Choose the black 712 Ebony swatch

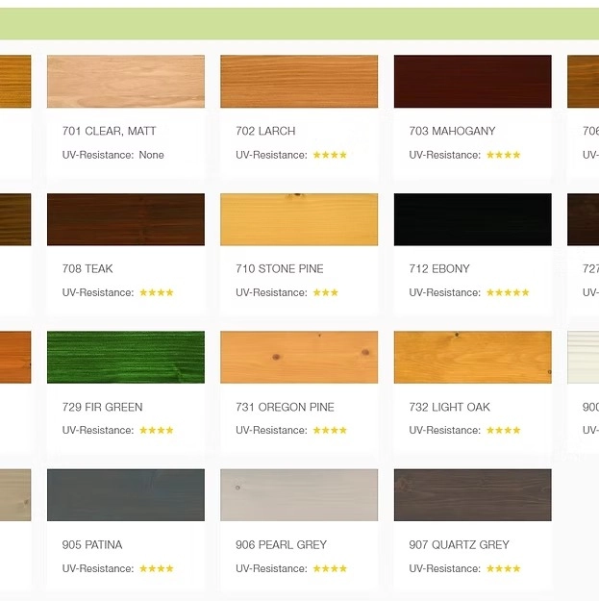(x=472, y=219)
